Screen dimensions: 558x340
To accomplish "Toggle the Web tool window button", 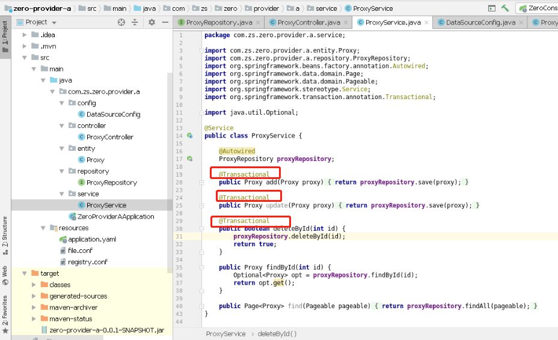I will pyautogui.click(x=5, y=275).
